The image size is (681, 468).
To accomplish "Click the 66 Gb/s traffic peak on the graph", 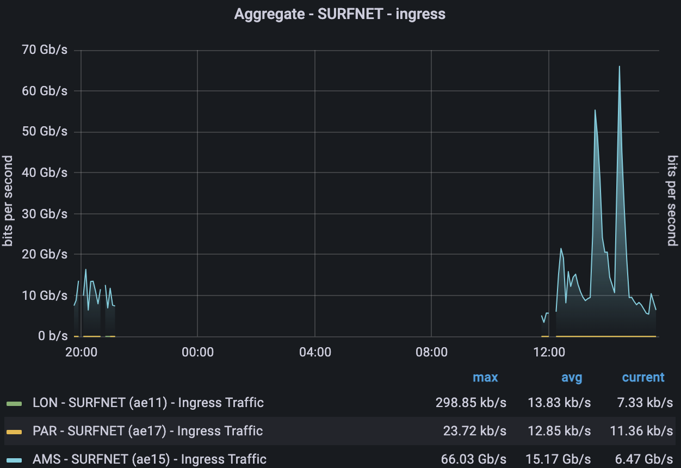I will click(x=619, y=67).
